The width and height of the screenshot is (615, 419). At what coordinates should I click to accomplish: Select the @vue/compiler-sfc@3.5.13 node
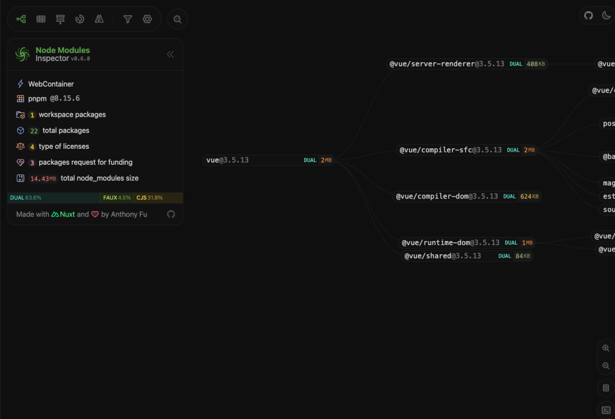point(467,150)
